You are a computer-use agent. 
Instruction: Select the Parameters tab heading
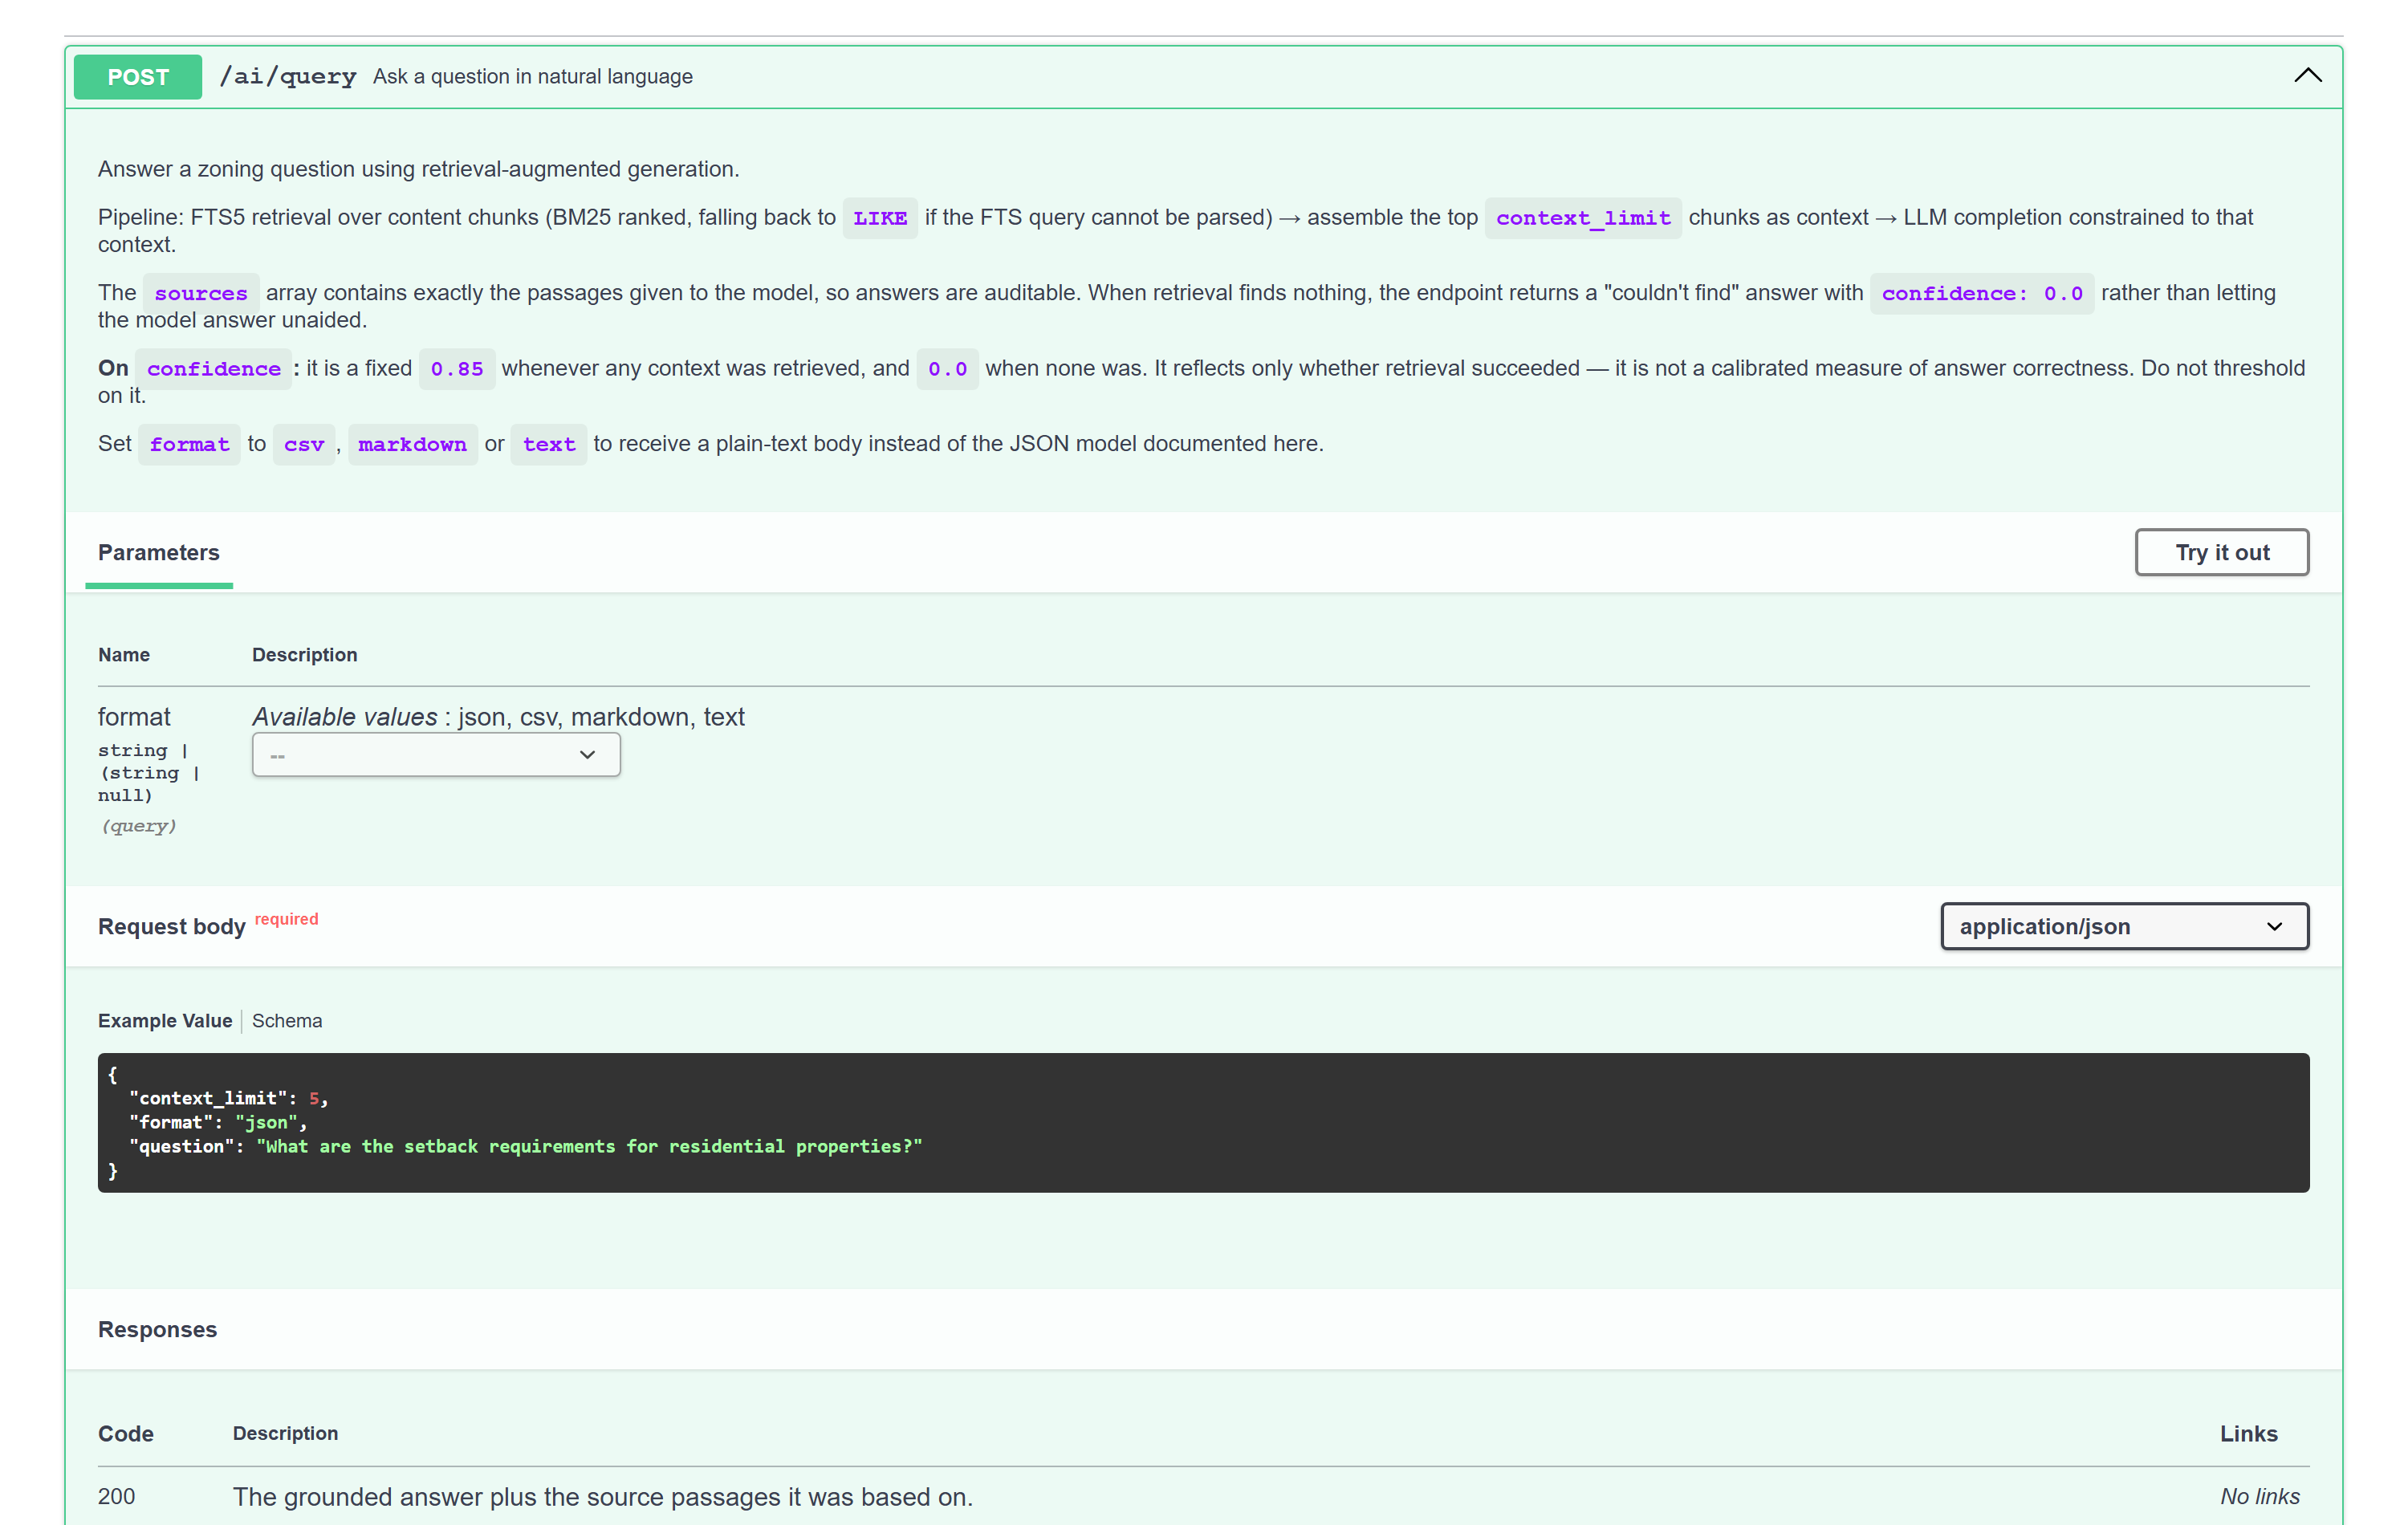159,553
